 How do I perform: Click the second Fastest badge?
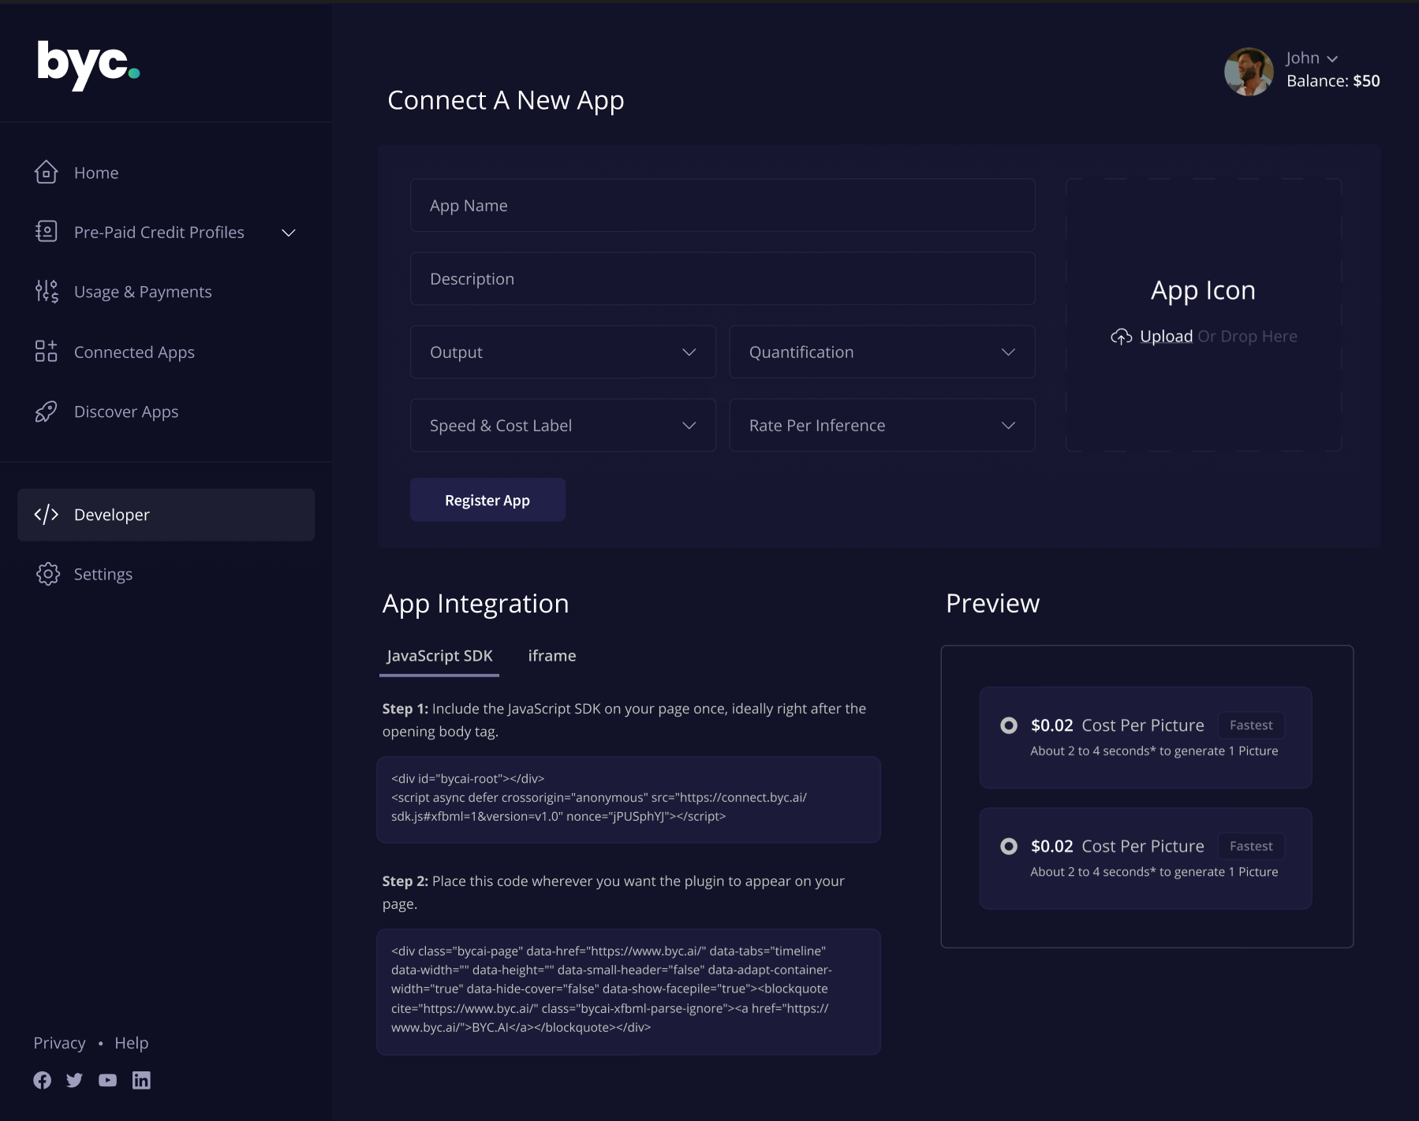pyautogui.click(x=1251, y=846)
